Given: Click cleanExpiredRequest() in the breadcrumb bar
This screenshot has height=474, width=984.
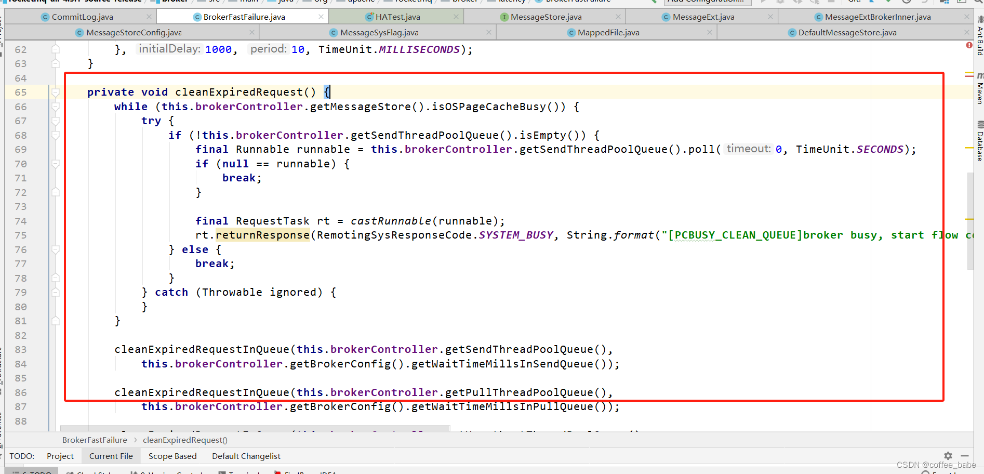Looking at the screenshot, I should tap(185, 440).
